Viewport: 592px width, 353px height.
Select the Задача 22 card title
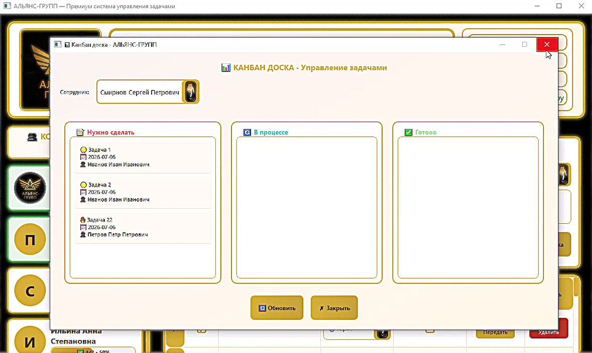pyautogui.click(x=100, y=220)
